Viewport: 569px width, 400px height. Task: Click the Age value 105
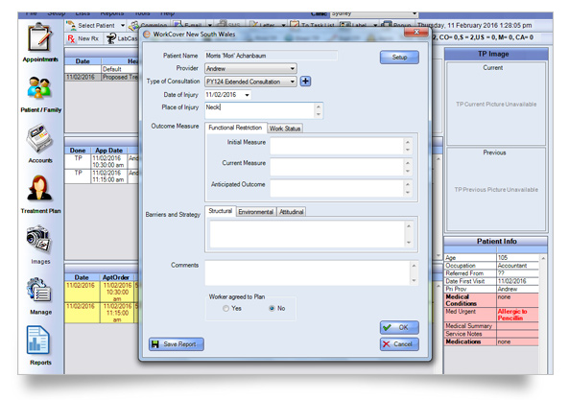point(517,258)
